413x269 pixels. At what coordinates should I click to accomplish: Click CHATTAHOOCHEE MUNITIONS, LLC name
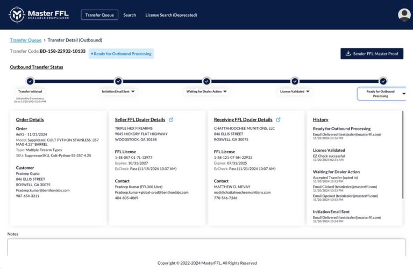[244, 128]
